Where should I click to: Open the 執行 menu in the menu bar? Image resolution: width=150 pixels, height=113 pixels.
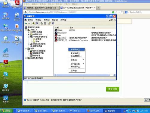coord(38,20)
